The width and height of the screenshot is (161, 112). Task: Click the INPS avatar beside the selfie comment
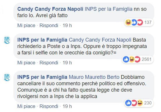(7, 40)
